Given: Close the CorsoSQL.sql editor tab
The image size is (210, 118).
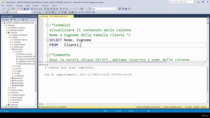Looking at the screenshot, I should pos(72,16).
